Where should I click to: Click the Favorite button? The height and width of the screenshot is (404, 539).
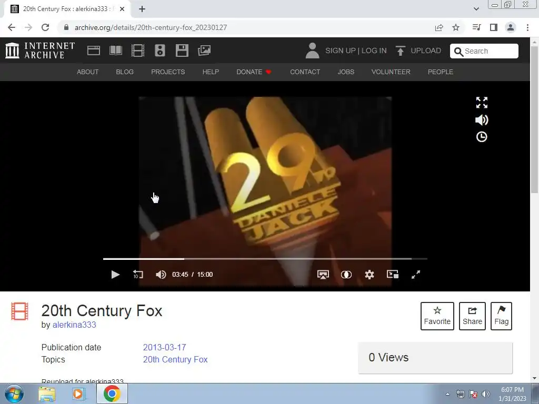coord(437,316)
